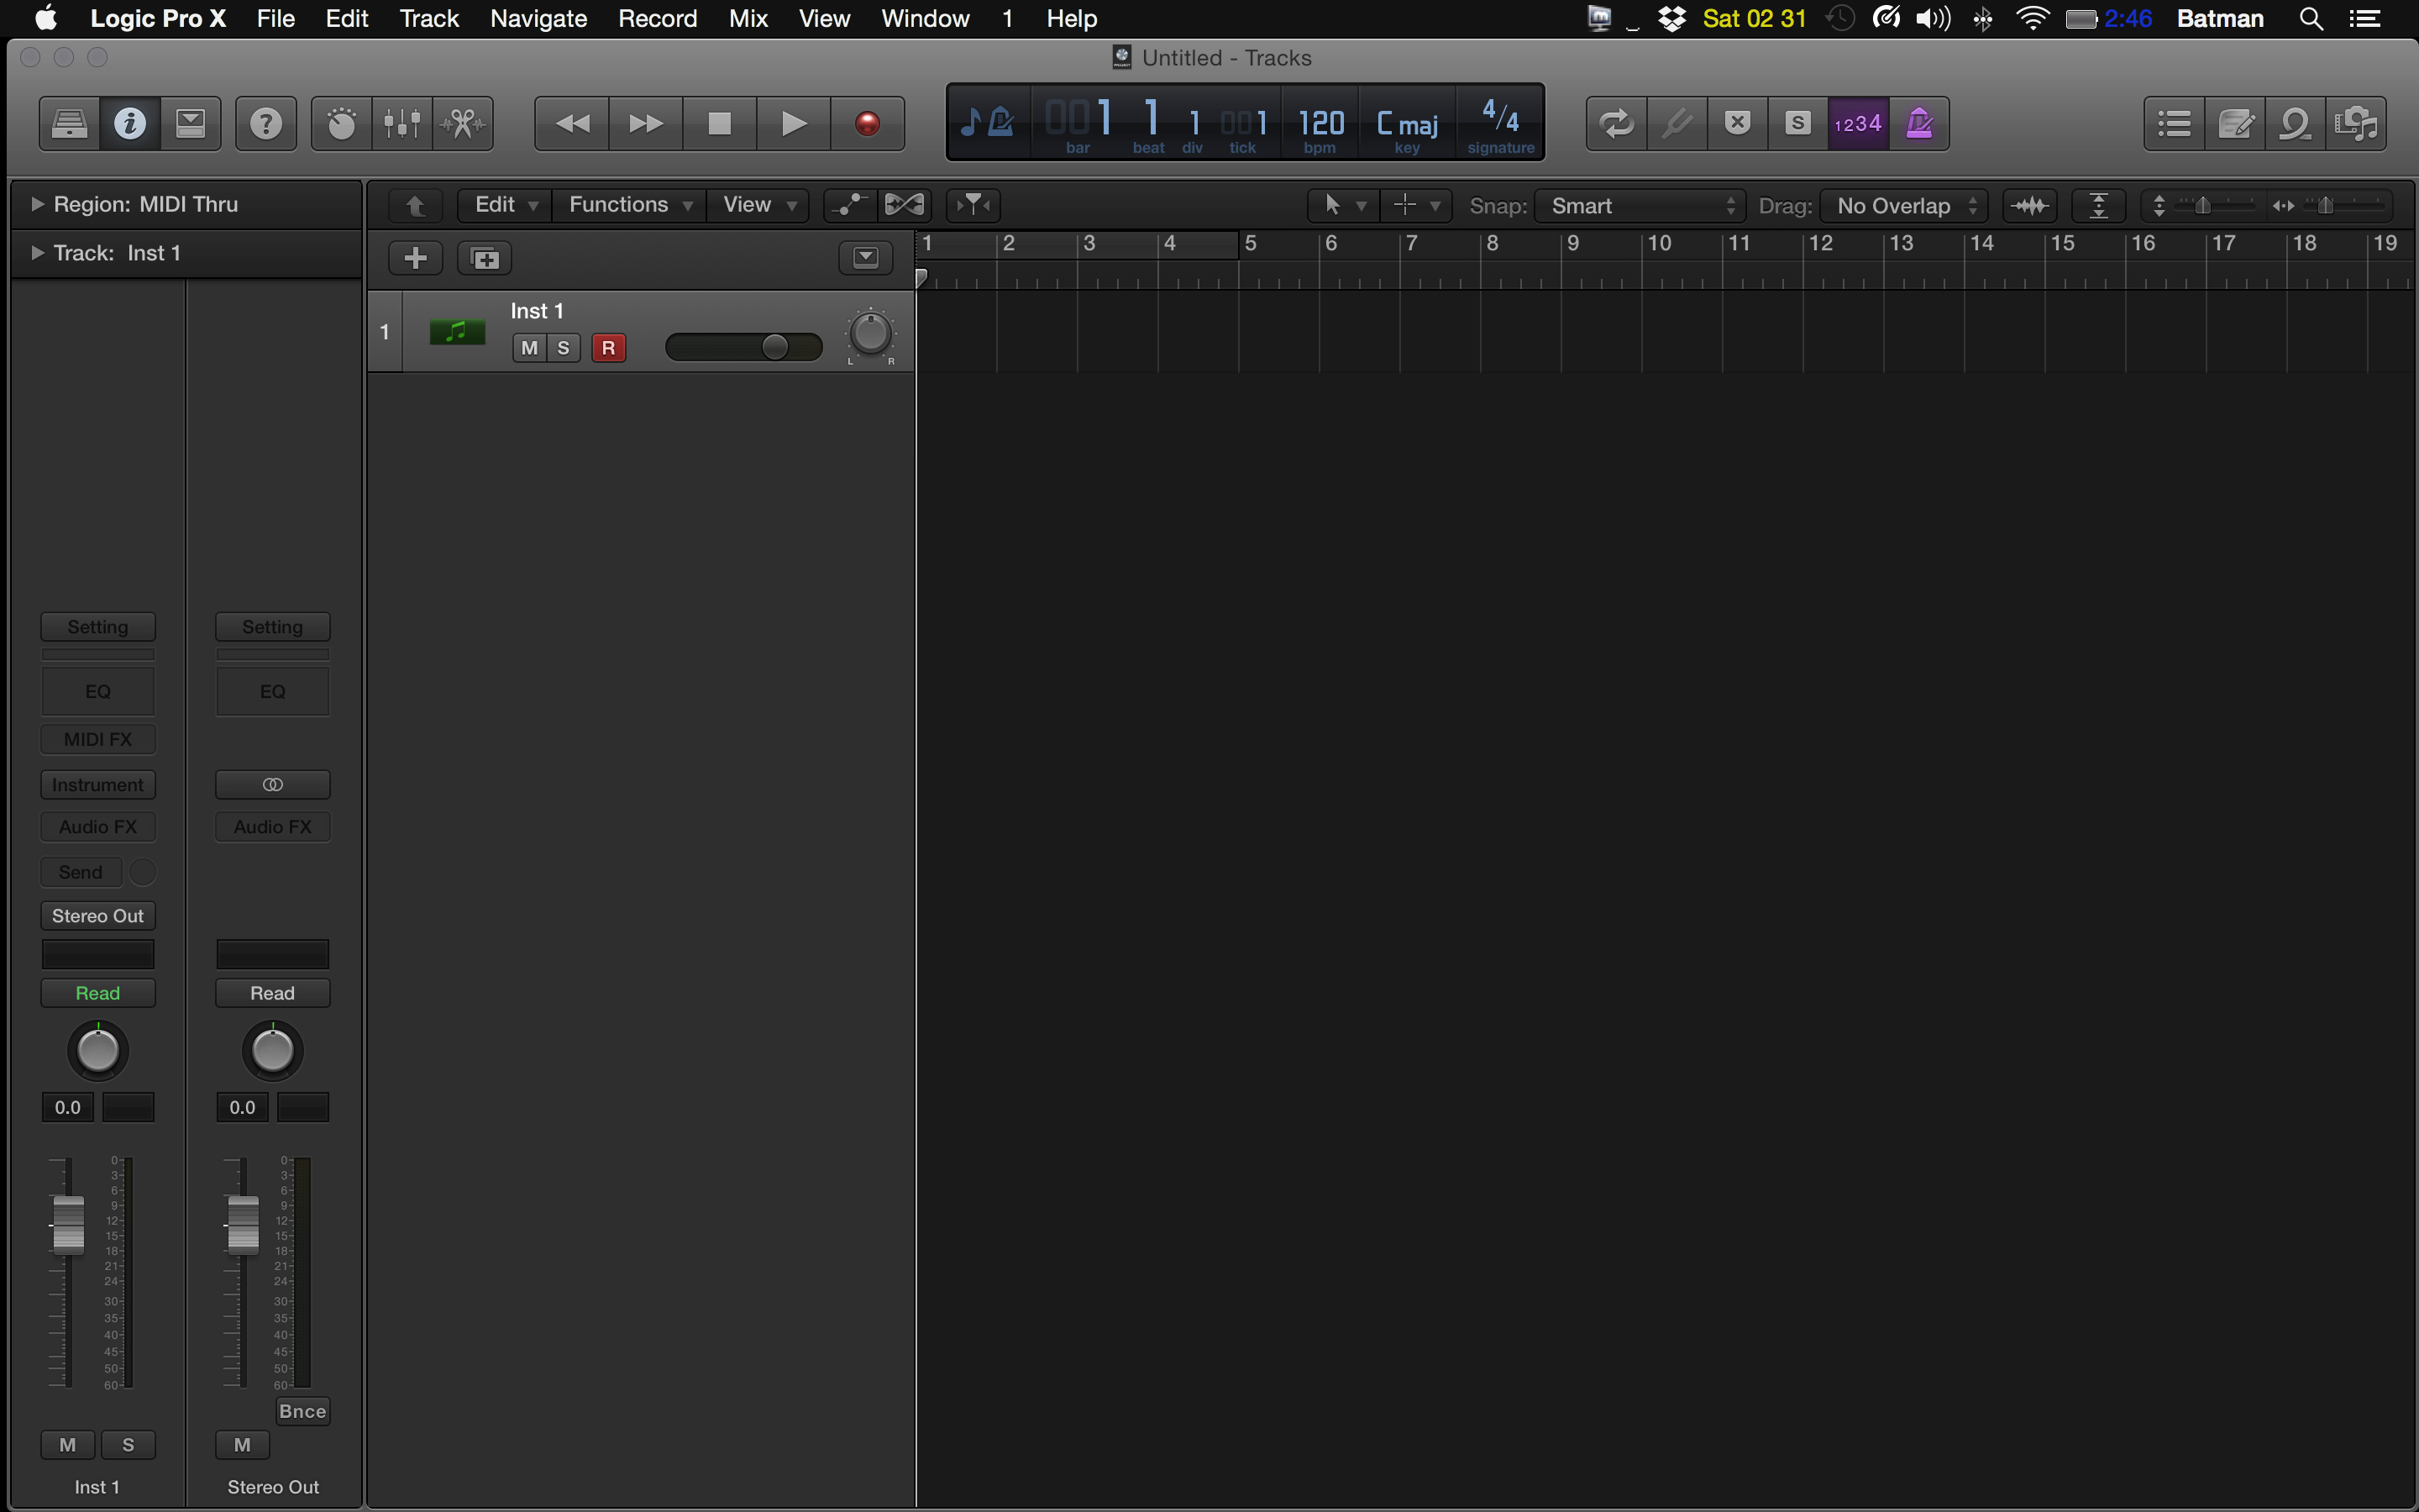Click the Auto Zoom vertical button
2419x1512 pixels.
(x=2099, y=206)
